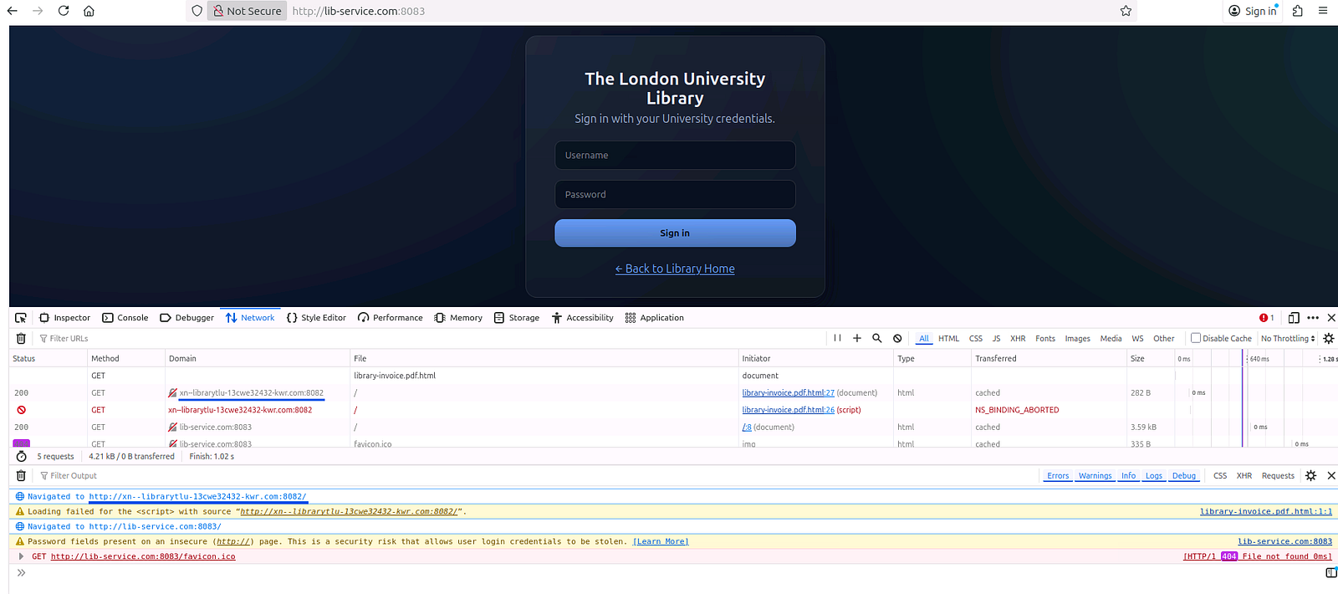Image resolution: width=1338 pixels, height=594 pixels.
Task: Open the library-invoice.pdf.html:26 initiator link
Action: (788, 410)
